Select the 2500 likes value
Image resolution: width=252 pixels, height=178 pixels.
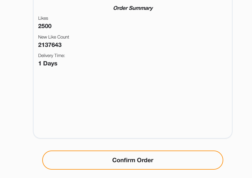(45, 26)
